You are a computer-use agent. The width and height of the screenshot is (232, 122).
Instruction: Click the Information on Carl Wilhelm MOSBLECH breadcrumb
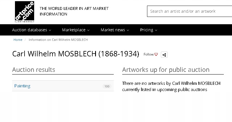coord(58,40)
